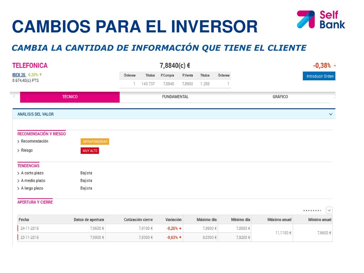Click the 7,8840(c) € price
This screenshot has width=364, height=273.
175,66
